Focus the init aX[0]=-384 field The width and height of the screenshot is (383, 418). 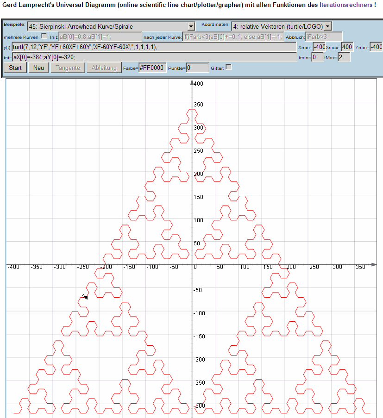click(155, 57)
